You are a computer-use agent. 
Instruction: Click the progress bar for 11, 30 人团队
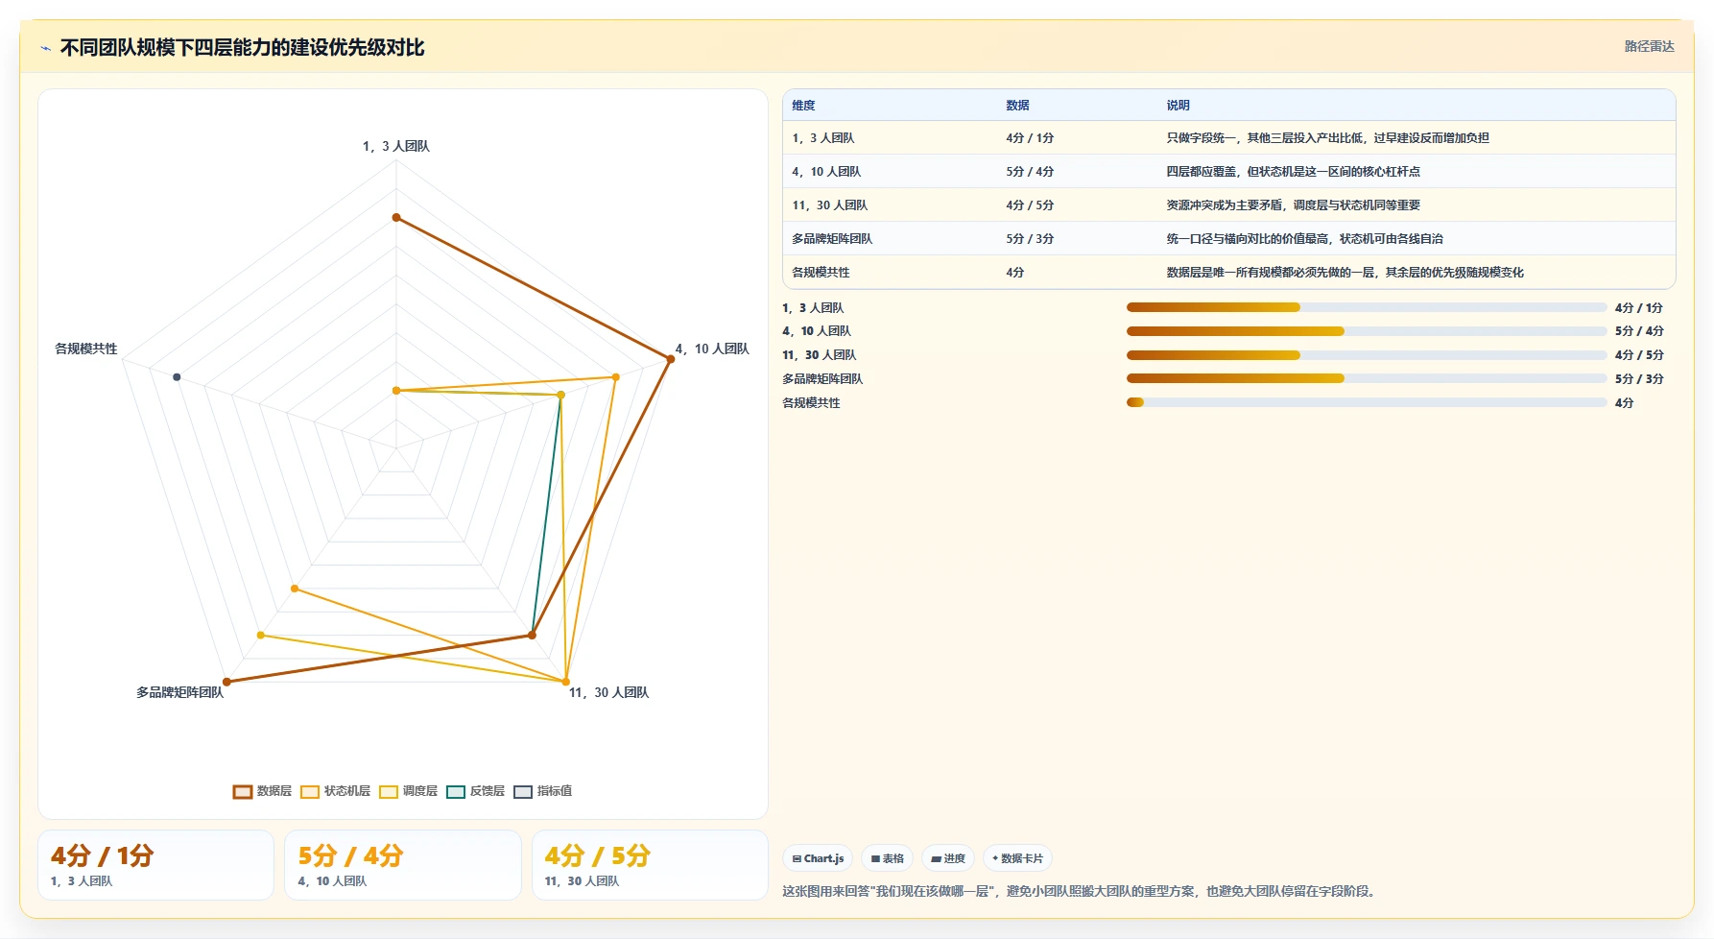tap(1367, 355)
